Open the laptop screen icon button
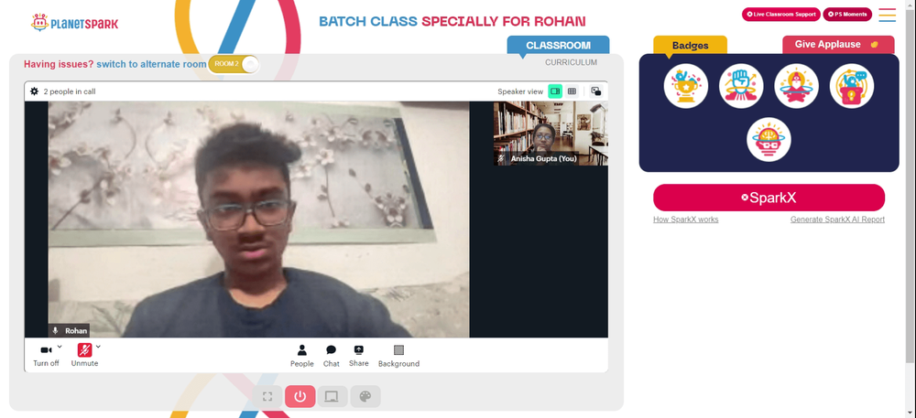This screenshot has height=418, width=916. point(332,396)
